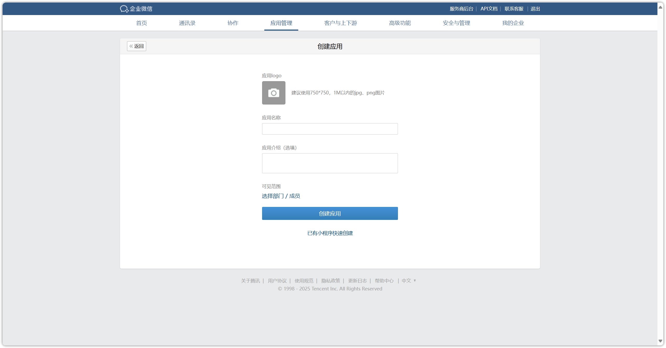666x348 pixels.
Task: Switch to the 通讯录 tab
Action: pos(187,23)
